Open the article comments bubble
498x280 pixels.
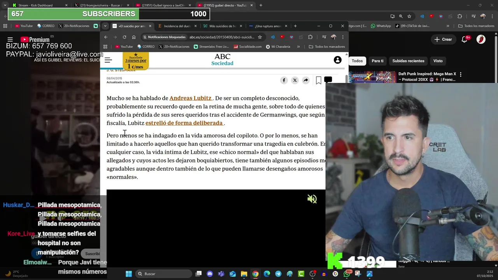pyautogui.click(x=328, y=80)
